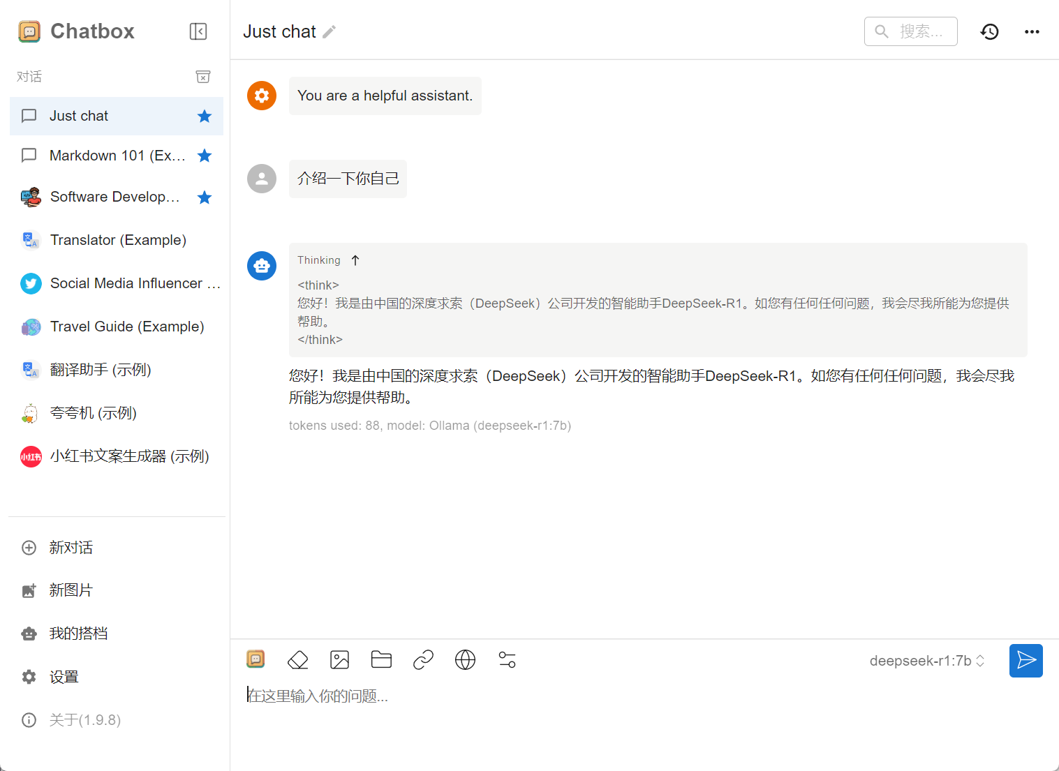This screenshot has height=771, width=1059.
Task: Create a new image chat via 新图片
Action: tap(117, 590)
